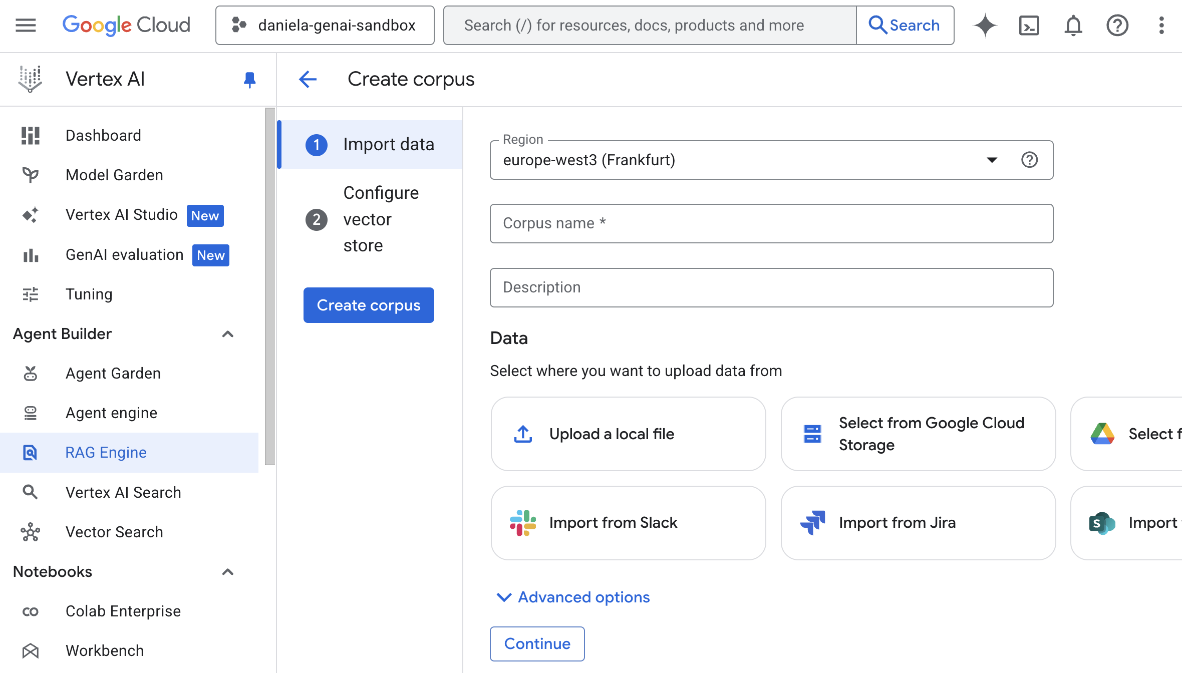
Task: Click the Create corpus button
Action: coord(369,305)
